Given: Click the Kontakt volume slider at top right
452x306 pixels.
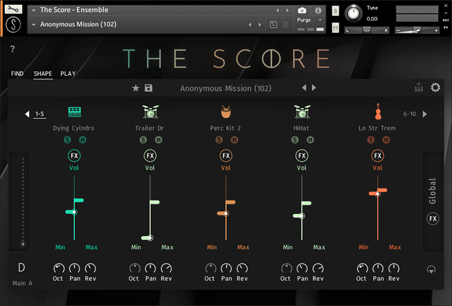Looking at the screenshot, I should point(417,30).
